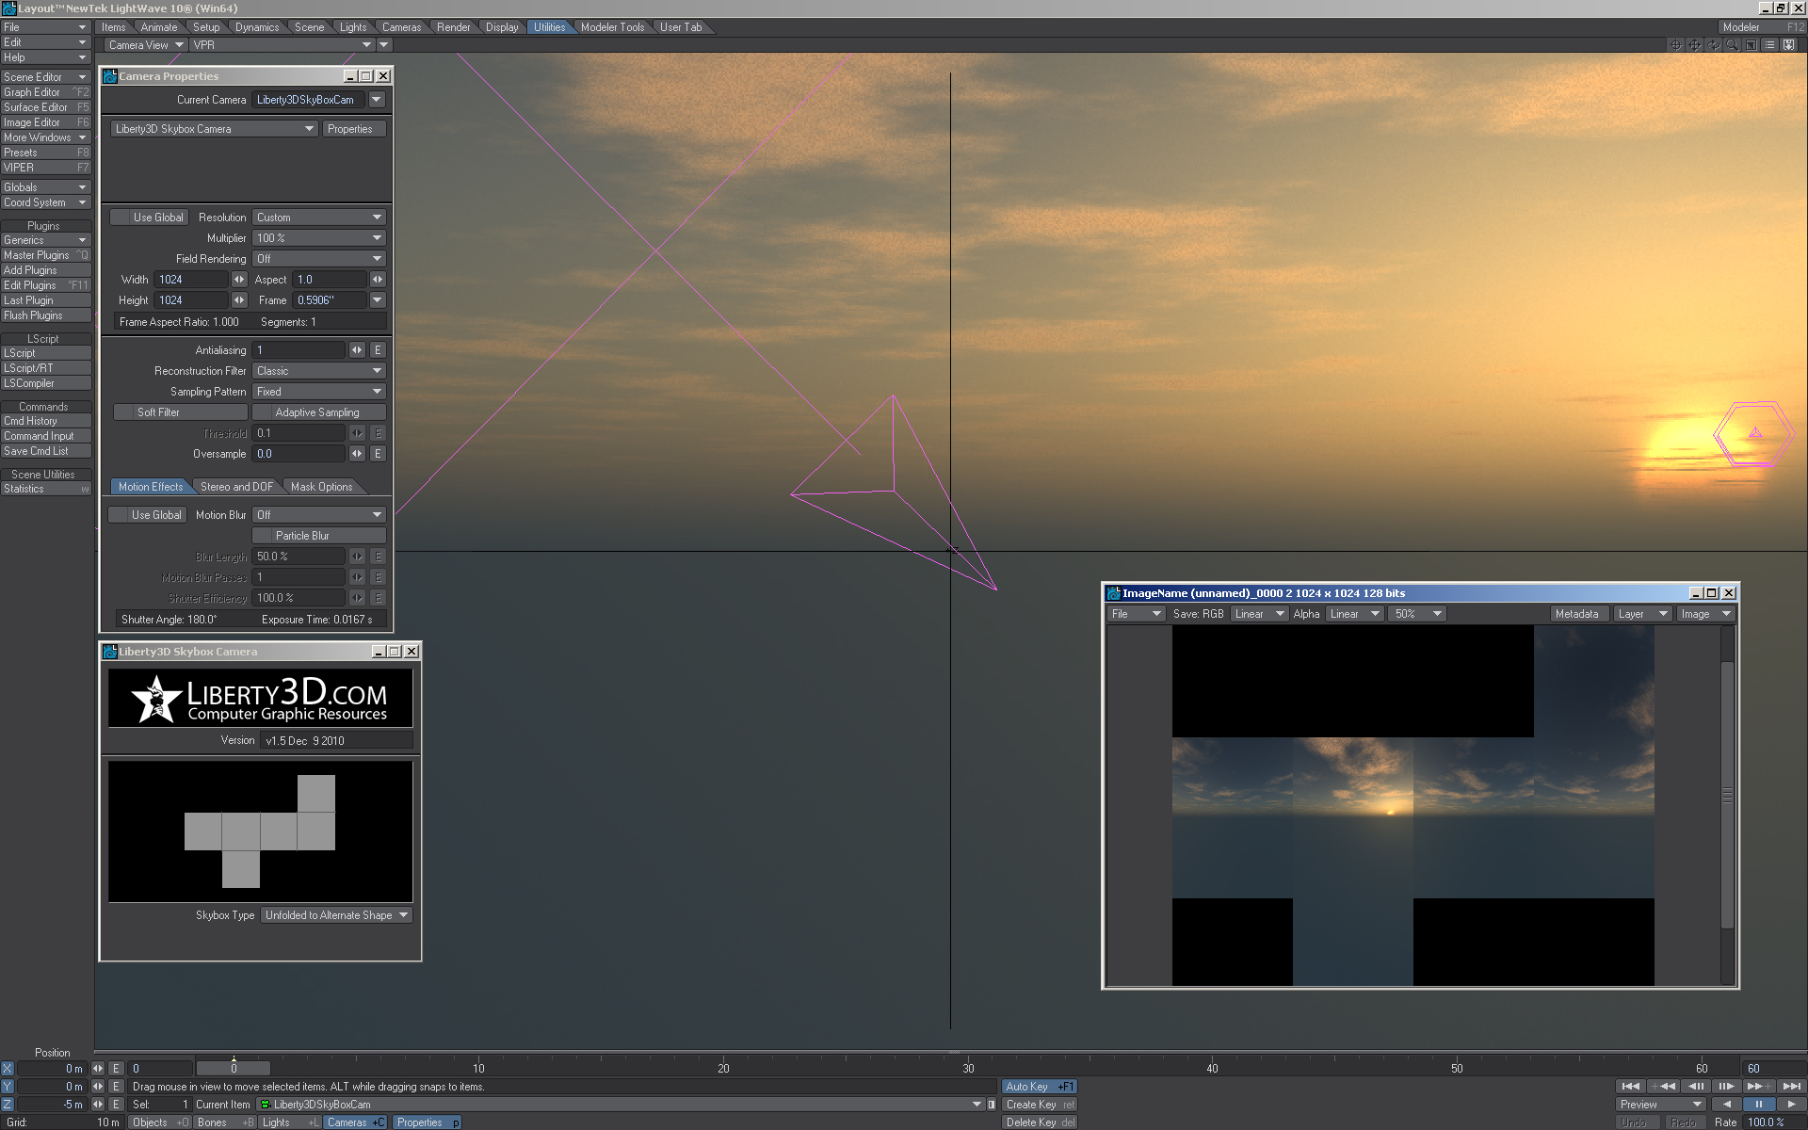Expand the Reconstruction Filter dropdown
The height and width of the screenshot is (1130, 1808).
click(x=318, y=371)
